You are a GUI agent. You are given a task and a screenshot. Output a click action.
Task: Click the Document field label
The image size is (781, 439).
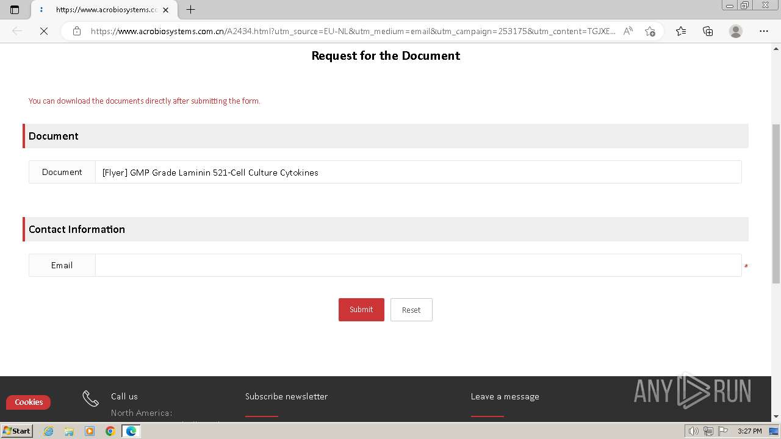coord(62,172)
